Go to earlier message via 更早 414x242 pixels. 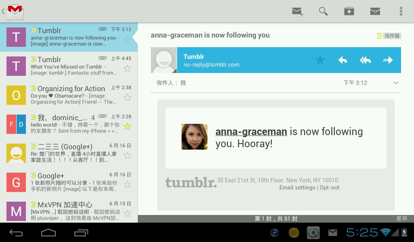[401, 219]
